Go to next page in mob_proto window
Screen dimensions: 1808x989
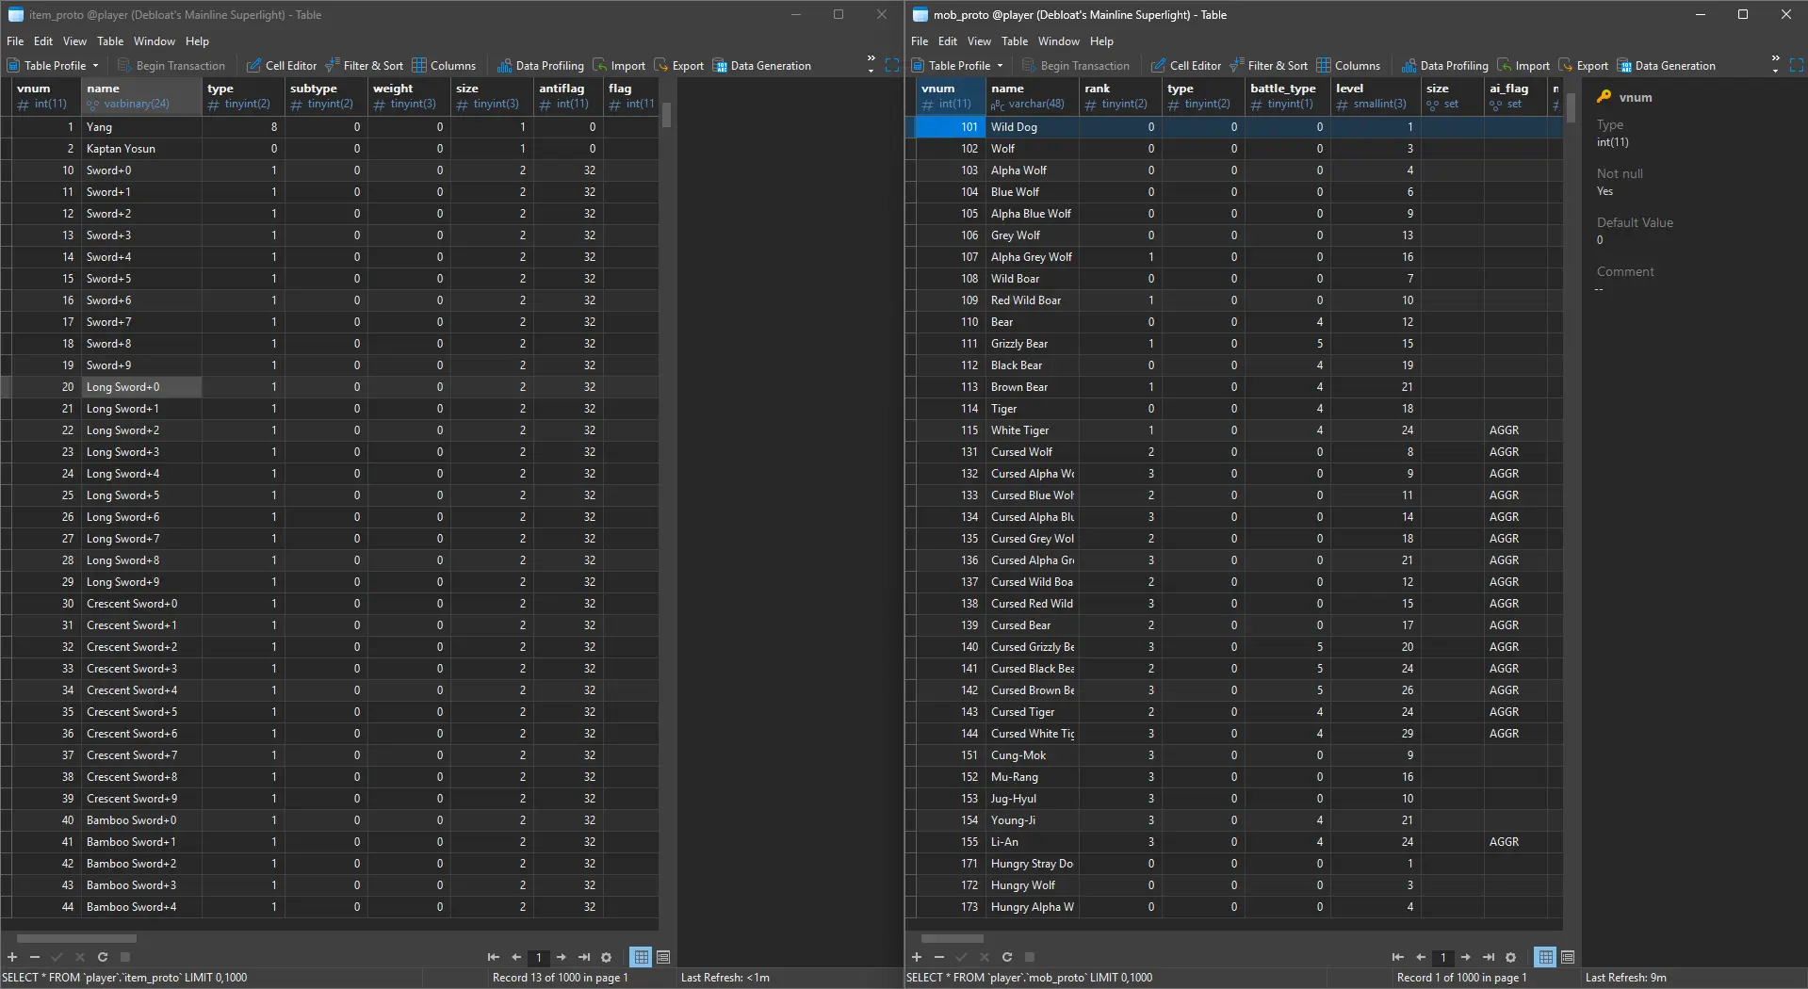coord(1466,957)
